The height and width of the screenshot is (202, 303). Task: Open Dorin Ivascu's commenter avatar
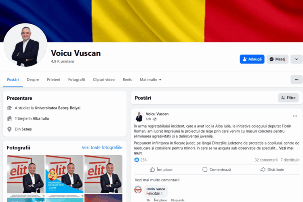point(138,189)
